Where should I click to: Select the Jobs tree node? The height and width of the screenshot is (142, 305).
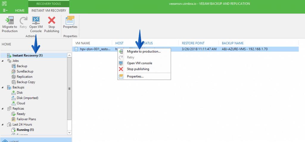(15, 61)
